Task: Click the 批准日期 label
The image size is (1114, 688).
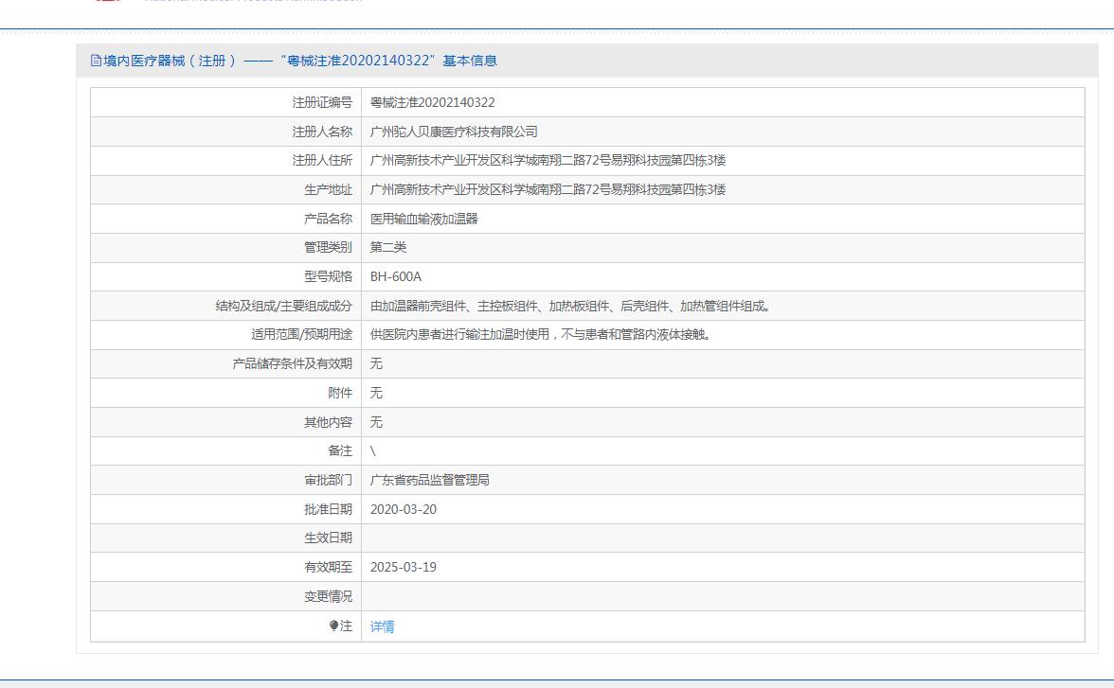Action: [328, 509]
